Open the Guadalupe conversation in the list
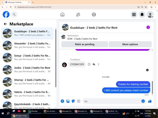 [27, 33]
